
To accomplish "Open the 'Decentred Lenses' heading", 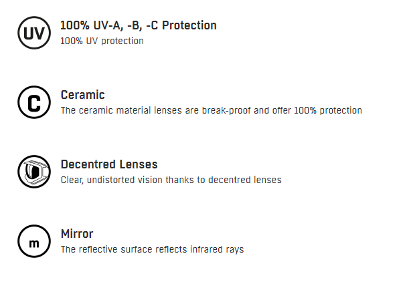I will pyautogui.click(x=109, y=164).
